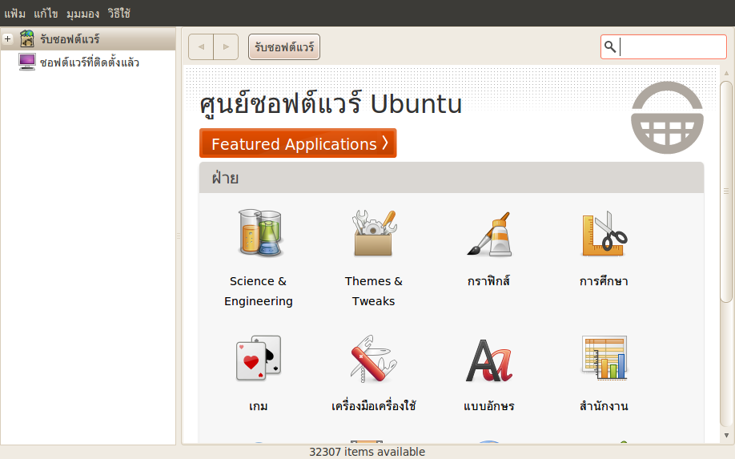735x459 pixels.
Task: Expand the รับซอฟต์แวร์ tree node
Action: [7, 38]
